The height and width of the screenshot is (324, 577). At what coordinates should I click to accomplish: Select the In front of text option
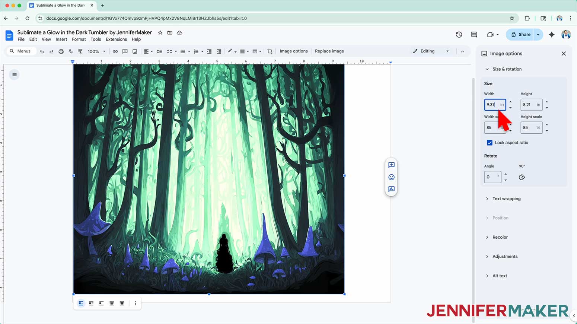[122, 304]
